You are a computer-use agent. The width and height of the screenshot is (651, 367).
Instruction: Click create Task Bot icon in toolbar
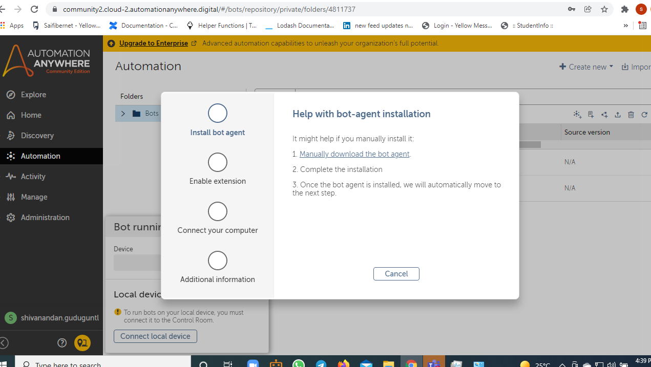click(577, 115)
